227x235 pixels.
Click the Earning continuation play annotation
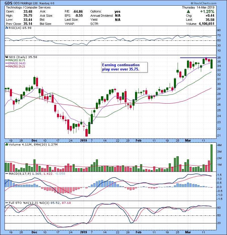pyautogui.click(x=124, y=67)
